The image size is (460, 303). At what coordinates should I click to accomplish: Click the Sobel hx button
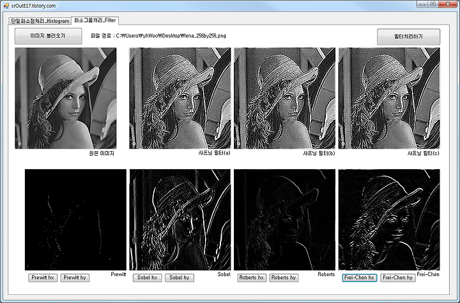[x=148, y=277]
